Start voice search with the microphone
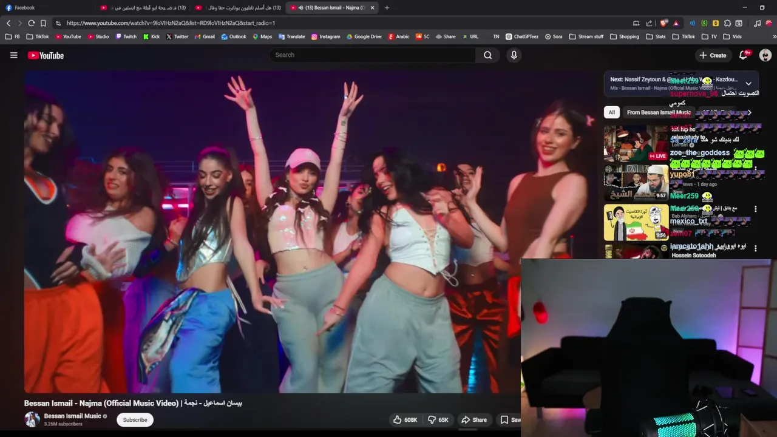This screenshot has width=777, height=437. coord(514,55)
